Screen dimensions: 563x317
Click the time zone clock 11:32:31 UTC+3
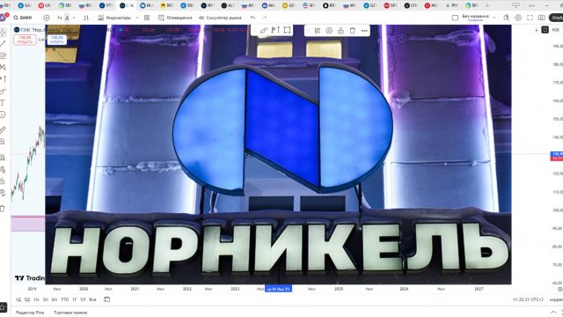528,299
